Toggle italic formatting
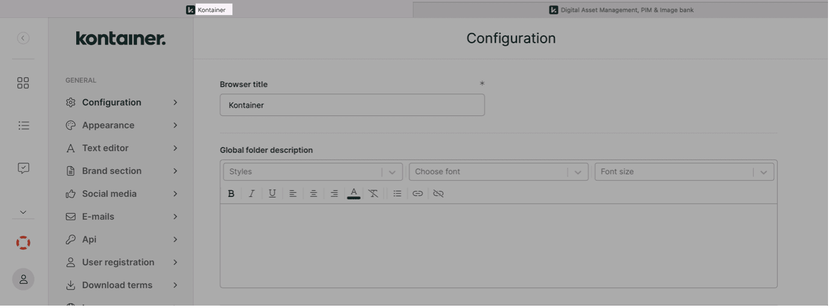831x308 pixels. point(252,194)
